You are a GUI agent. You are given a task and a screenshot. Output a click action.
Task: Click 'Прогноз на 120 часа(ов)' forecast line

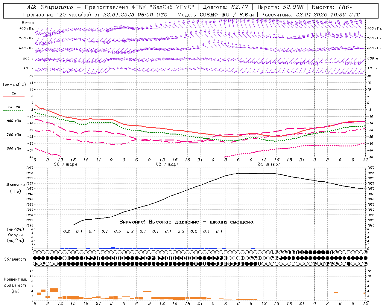pyautogui.click(x=57, y=15)
